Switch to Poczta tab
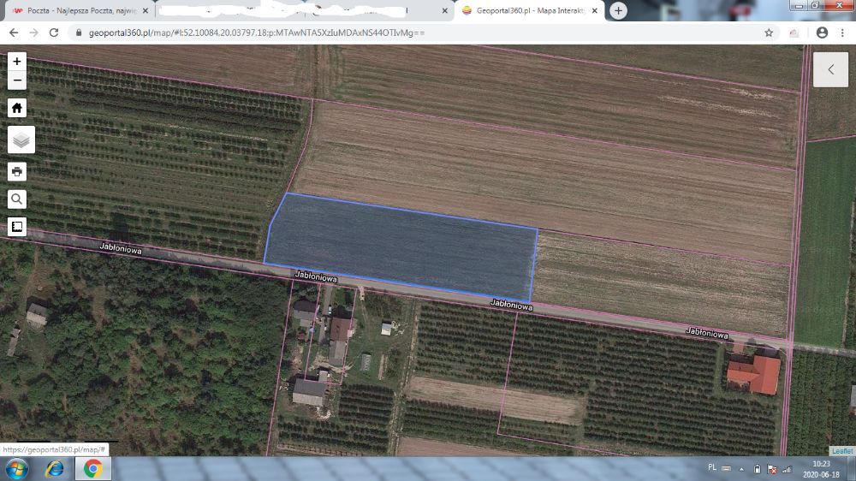This screenshot has width=856, height=481. pyautogui.click(x=80, y=11)
